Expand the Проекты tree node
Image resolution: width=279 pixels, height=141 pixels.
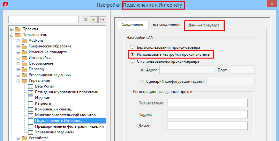(12, 29)
